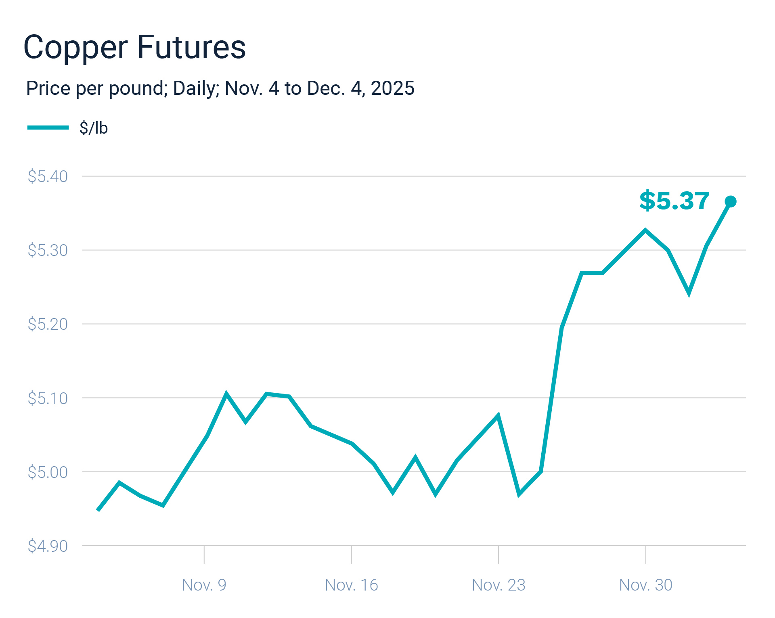Click the $5.37 value label
Image resolution: width=775 pixels, height=618 pixels.
tap(674, 201)
